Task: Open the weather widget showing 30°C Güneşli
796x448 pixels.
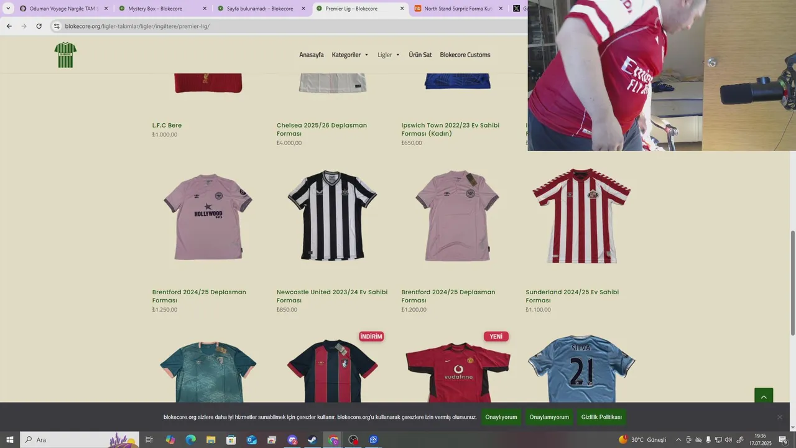Action: point(642,440)
